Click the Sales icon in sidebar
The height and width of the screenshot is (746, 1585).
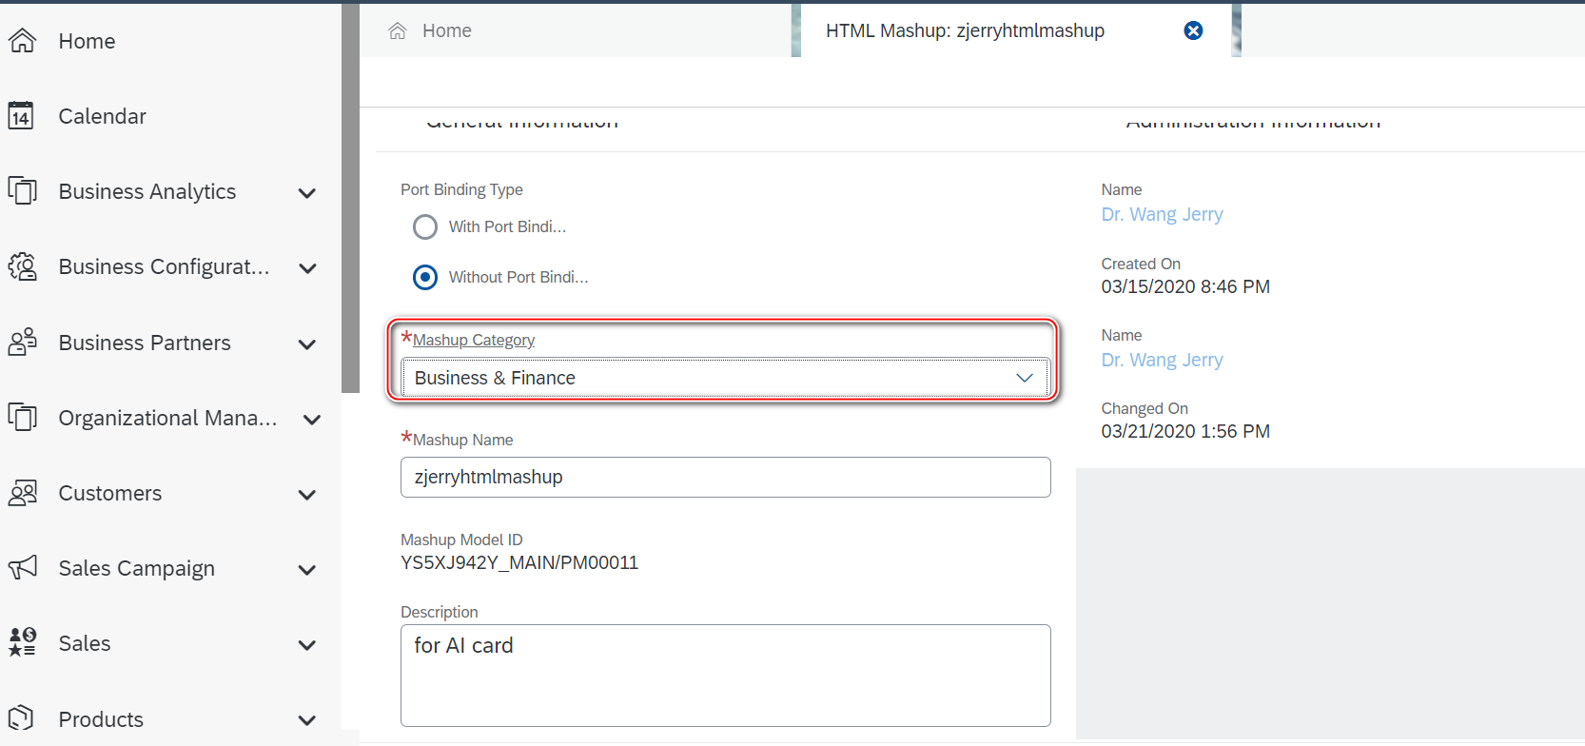[x=22, y=642]
